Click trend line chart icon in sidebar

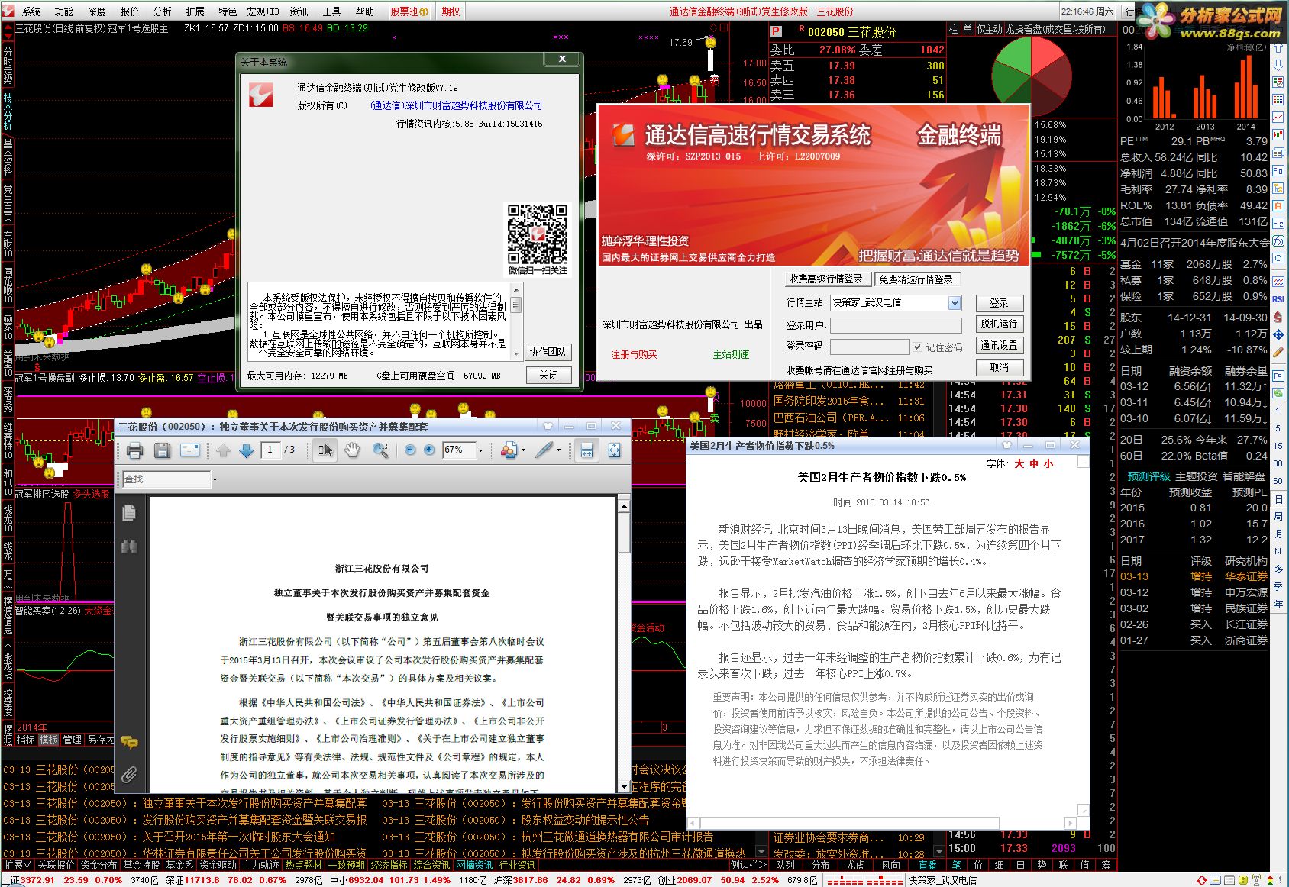(1278, 118)
